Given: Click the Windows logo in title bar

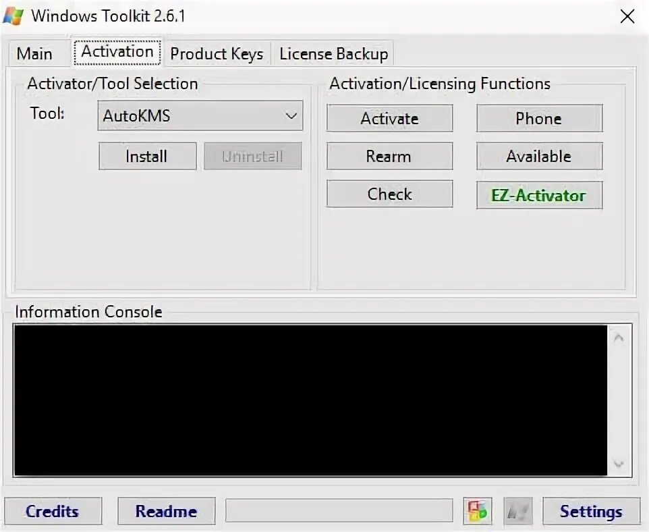Looking at the screenshot, I should coord(13,16).
